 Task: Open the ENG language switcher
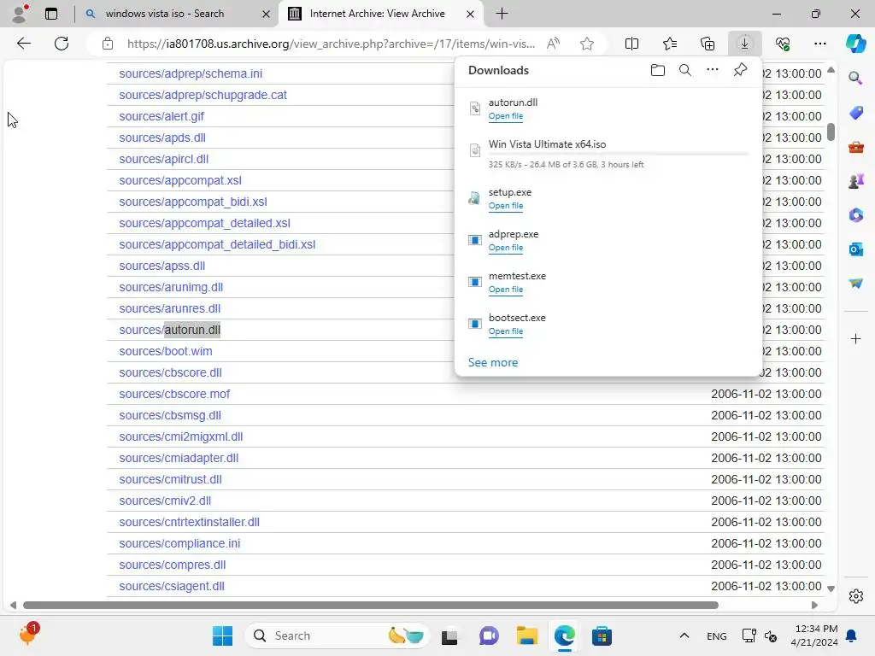[x=717, y=635]
